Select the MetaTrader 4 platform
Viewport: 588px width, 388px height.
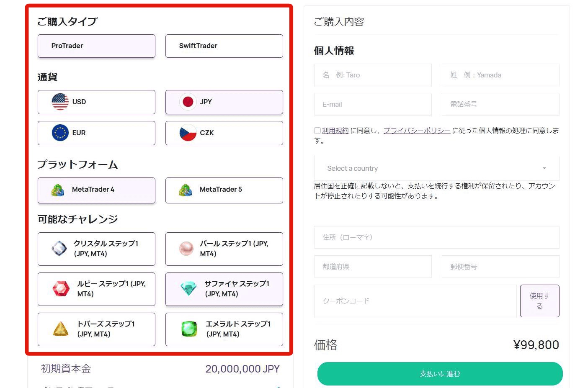coord(96,190)
